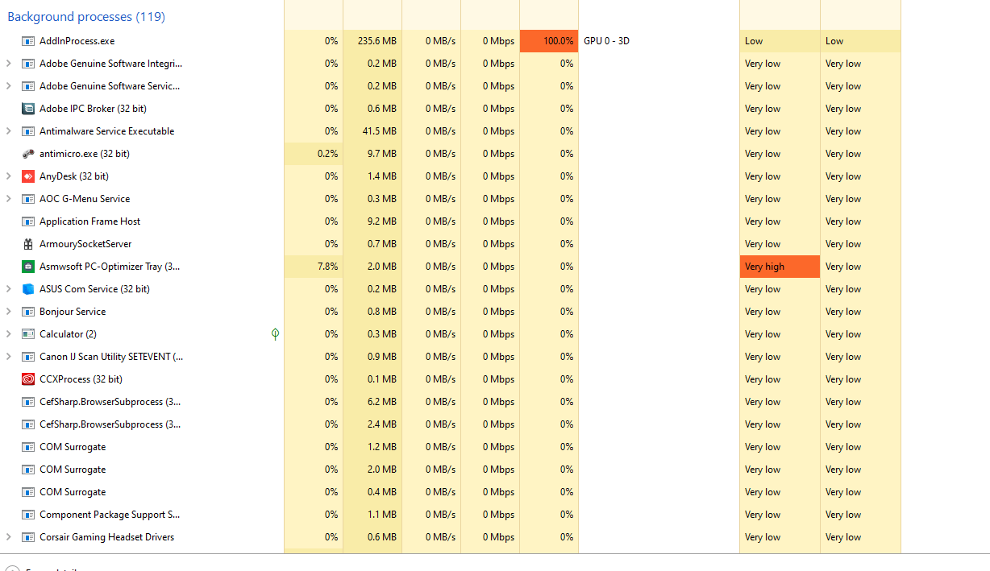Click the 0.9 MB memory cell for Canon
Image resolution: width=990 pixels, height=571 pixels.
click(372, 357)
